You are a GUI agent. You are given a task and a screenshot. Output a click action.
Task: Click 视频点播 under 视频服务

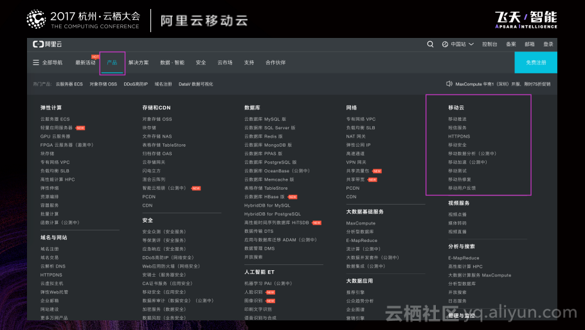coord(457,215)
